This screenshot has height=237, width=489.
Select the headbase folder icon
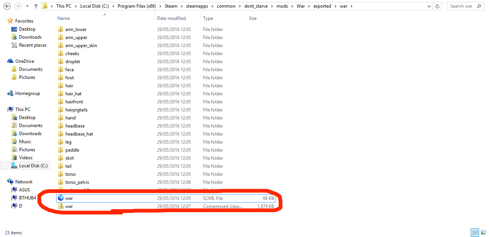pyautogui.click(x=60, y=126)
